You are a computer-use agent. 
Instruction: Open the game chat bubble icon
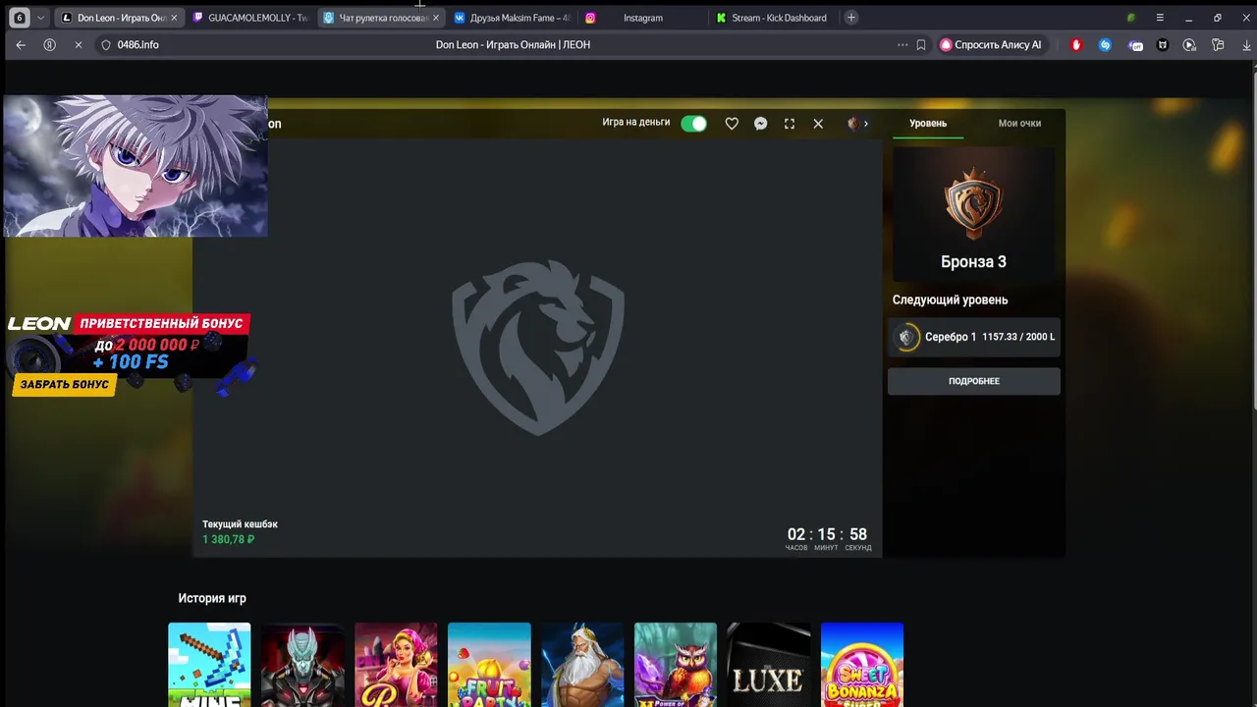[760, 124]
